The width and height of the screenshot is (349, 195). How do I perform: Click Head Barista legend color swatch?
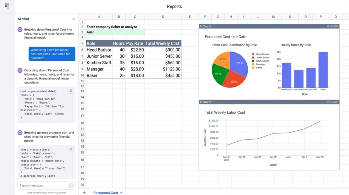pyautogui.click(x=253, y=54)
